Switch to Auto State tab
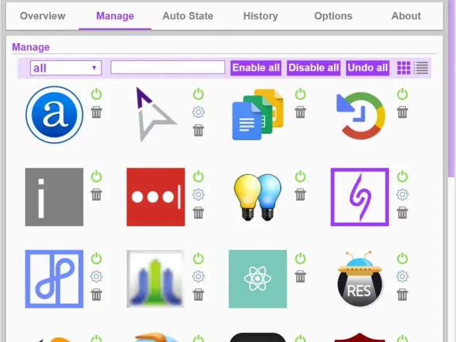This screenshot has height=342, width=456. tap(188, 16)
